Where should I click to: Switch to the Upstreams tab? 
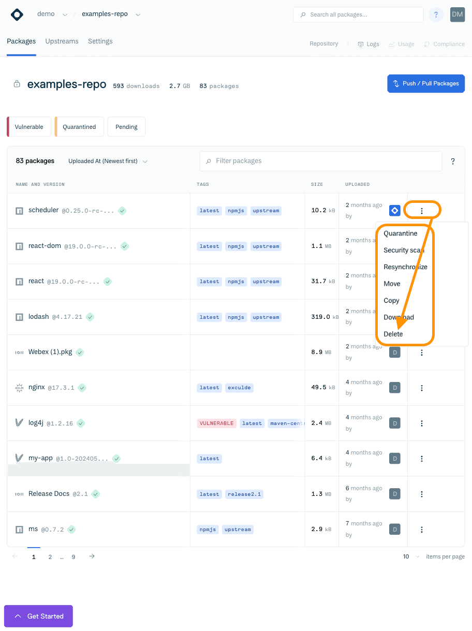point(62,41)
